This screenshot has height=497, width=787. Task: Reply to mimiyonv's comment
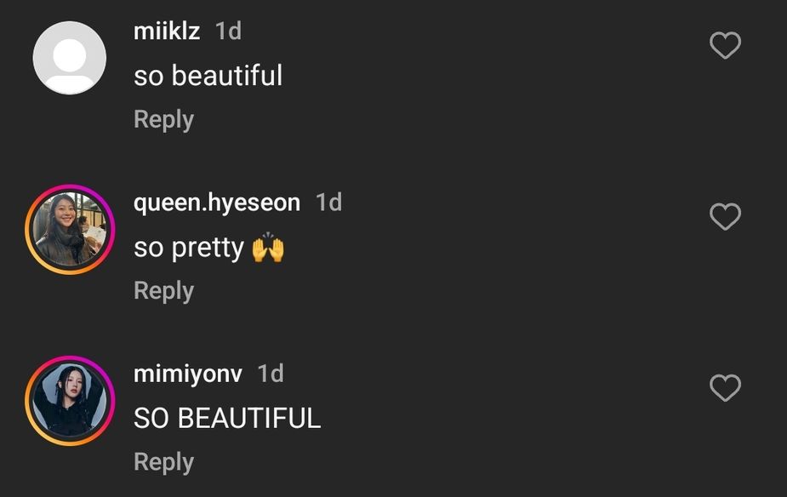(x=163, y=461)
